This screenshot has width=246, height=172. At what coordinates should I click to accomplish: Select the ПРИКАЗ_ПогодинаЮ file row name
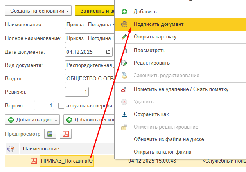[x=67, y=161]
